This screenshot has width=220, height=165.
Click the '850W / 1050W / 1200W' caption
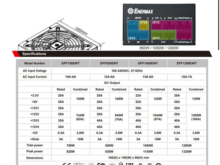click(159, 48)
